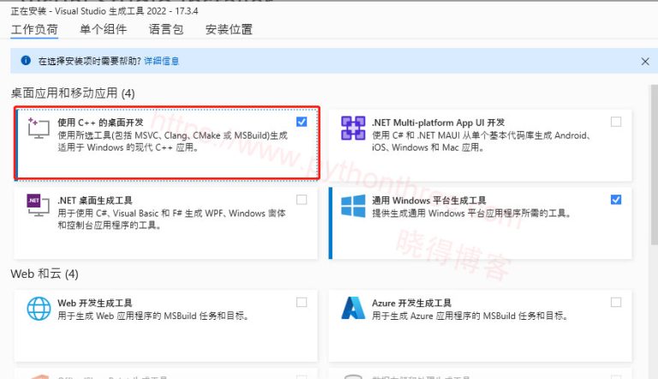Uncheck the Universal Windows Platform build tools checkbox

(616, 200)
